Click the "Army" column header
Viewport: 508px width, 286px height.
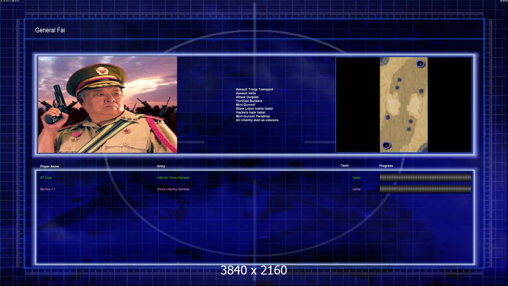(161, 166)
